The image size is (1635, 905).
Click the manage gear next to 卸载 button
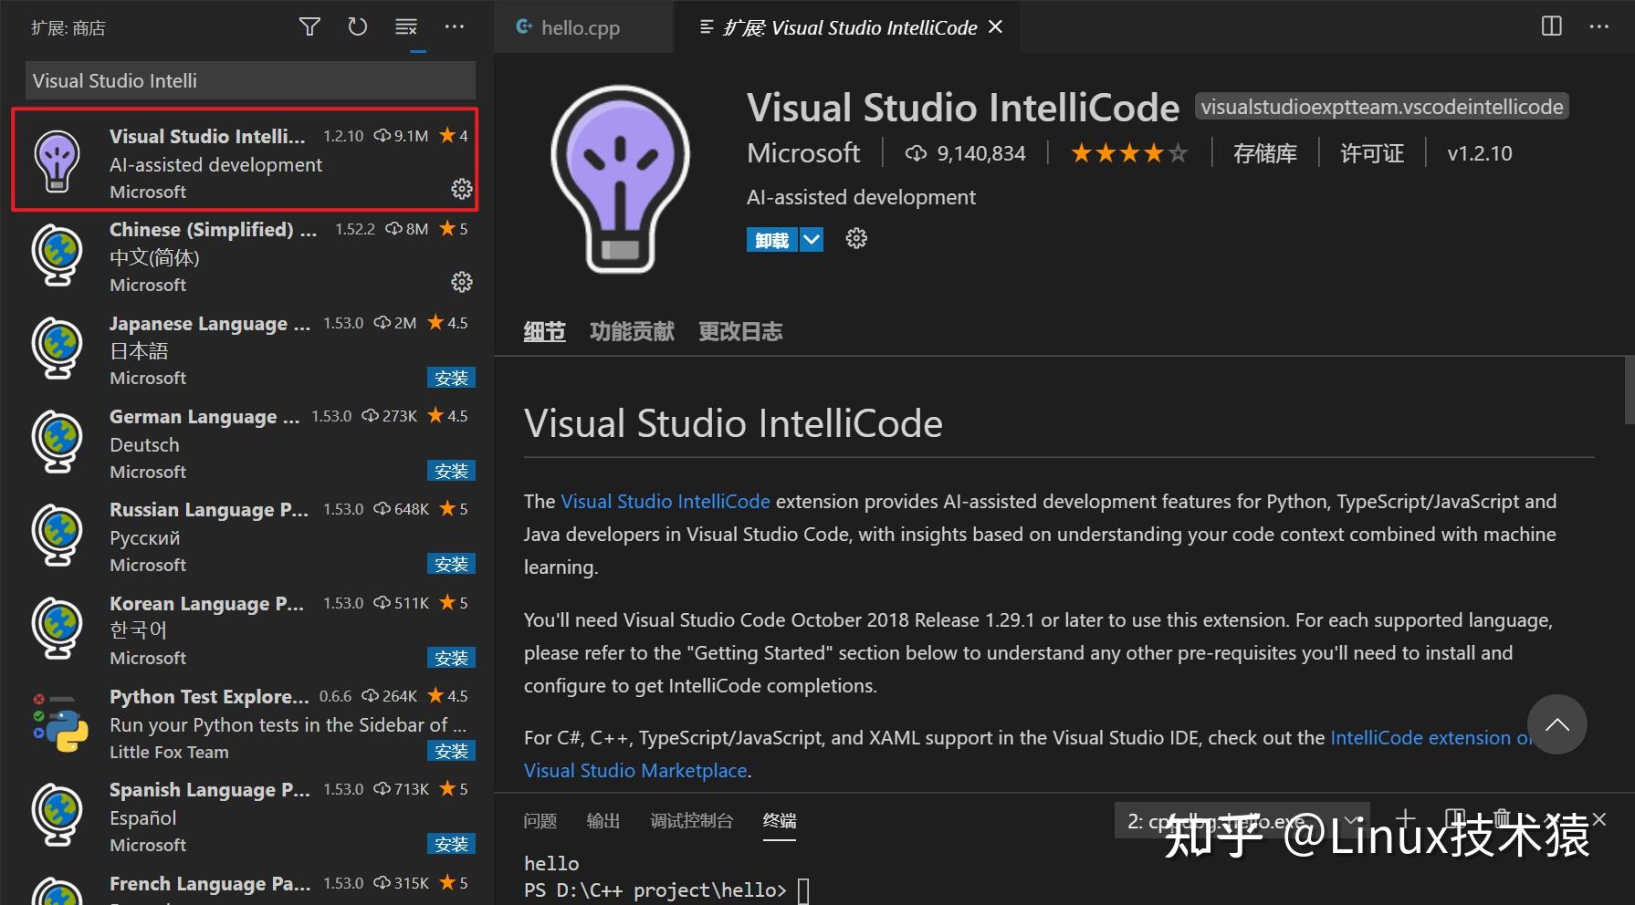pos(855,238)
